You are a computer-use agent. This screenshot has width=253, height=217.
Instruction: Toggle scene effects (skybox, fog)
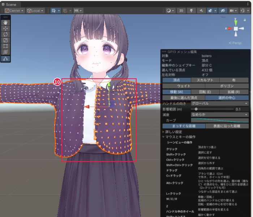click(x=210, y=10)
